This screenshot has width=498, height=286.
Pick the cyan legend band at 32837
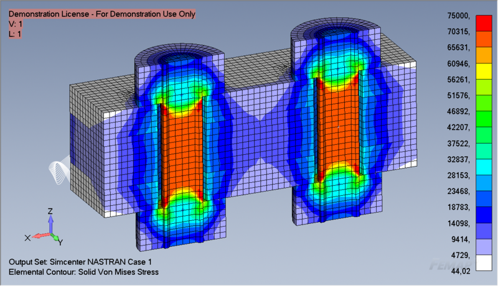[x=484, y=167]
